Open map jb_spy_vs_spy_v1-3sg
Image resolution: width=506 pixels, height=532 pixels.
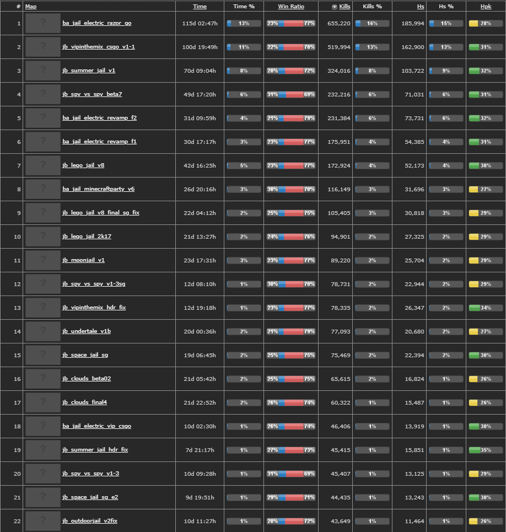click(x=94, y=284)
